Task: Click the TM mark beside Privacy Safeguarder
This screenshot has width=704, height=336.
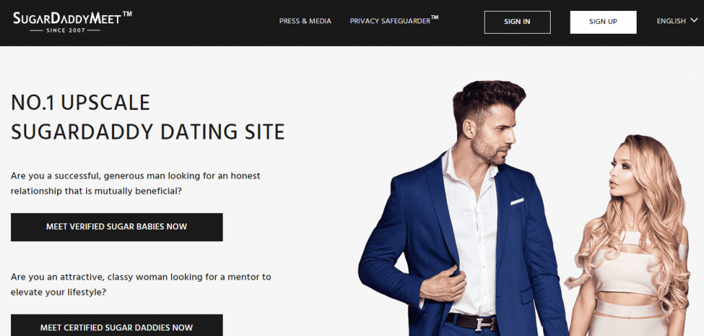Action: 434,17
